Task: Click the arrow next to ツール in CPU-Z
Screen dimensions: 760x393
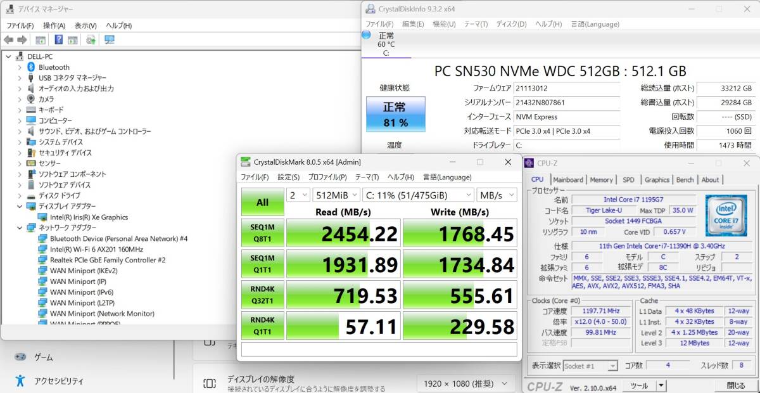Action: pyautogui.click(x=661, y=385)
